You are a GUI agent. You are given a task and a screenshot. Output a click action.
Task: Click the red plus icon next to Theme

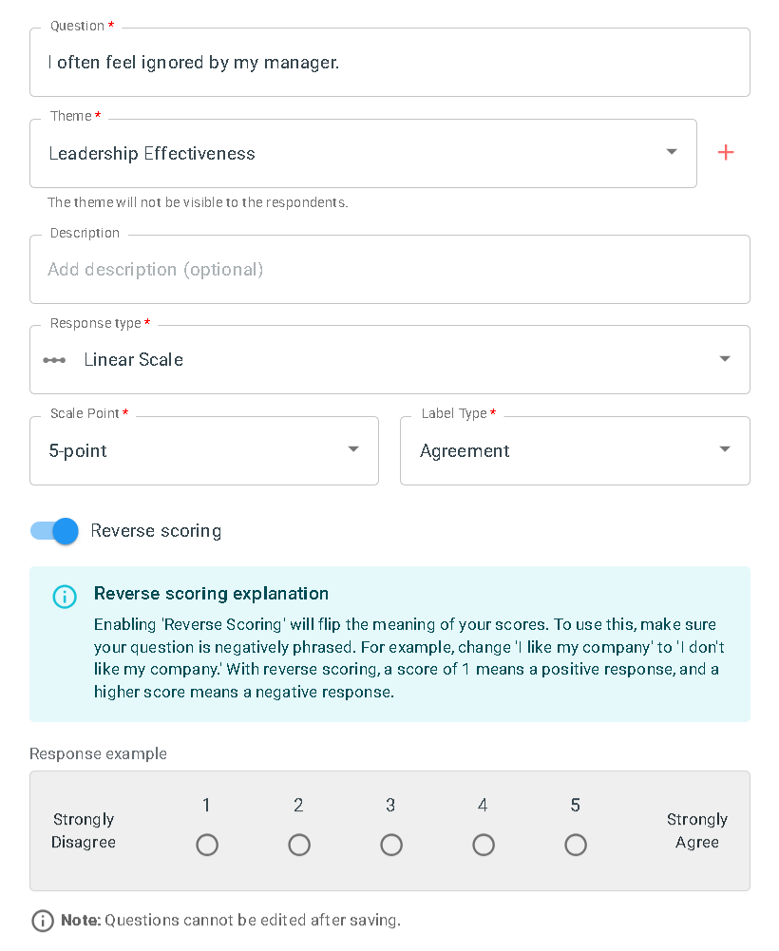725,152
